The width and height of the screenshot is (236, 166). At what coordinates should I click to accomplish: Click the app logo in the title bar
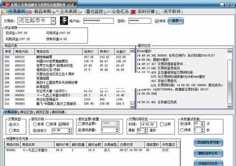[x=7, y=4]
